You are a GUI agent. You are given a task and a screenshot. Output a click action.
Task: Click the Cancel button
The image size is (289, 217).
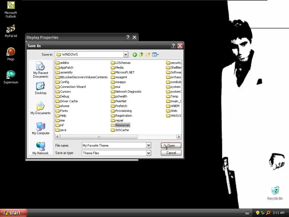point(171,153)
